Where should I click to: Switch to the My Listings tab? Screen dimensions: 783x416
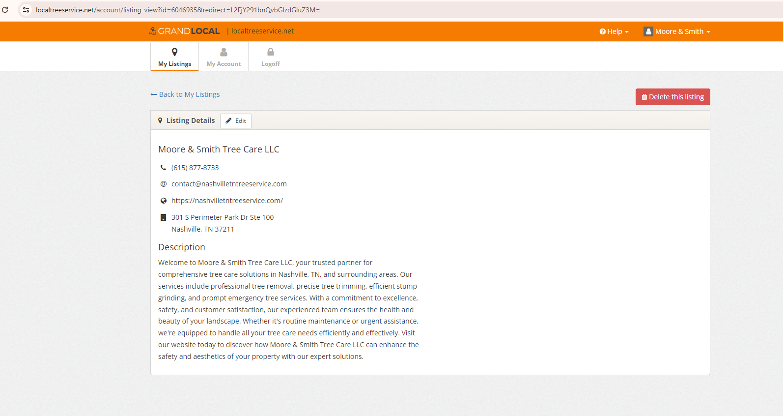coord(174,57)
